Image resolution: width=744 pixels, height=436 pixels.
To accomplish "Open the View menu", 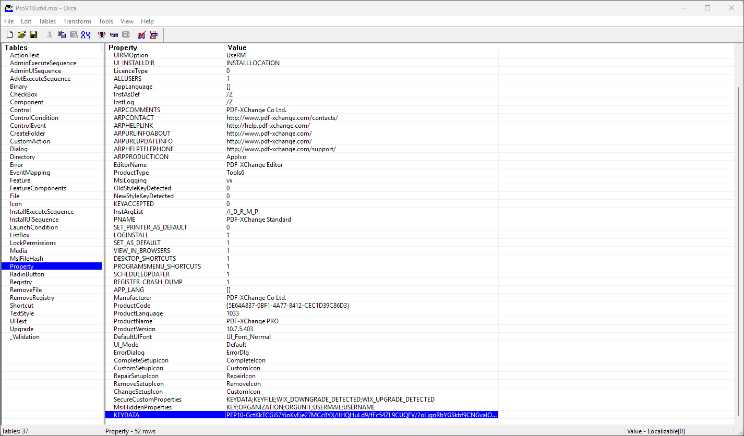I will pos(127,21).
